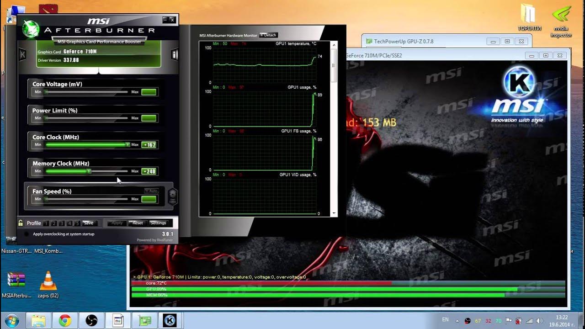Open Google Chrome from the taskbar

pos(65,321)
